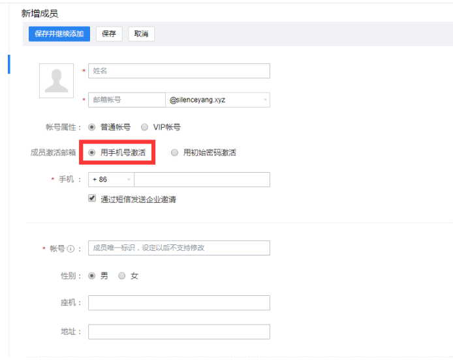Select 女 gender radio button
The height and width of the screenshot is (363, 453).
pos(122,276)
